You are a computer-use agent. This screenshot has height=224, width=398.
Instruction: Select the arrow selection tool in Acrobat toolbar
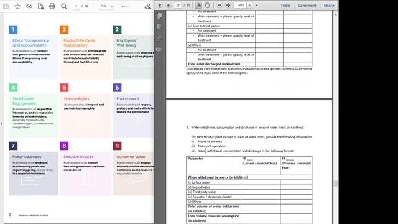pyautogui.click(x=198, y=5)
